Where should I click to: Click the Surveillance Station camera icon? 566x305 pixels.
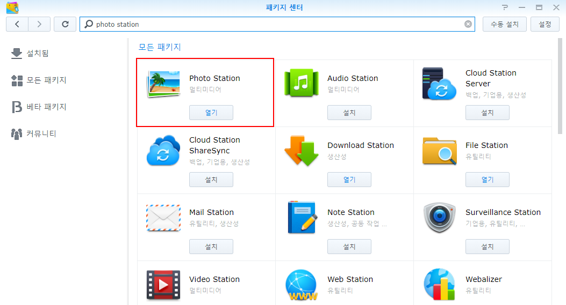[x=439, y=218]
